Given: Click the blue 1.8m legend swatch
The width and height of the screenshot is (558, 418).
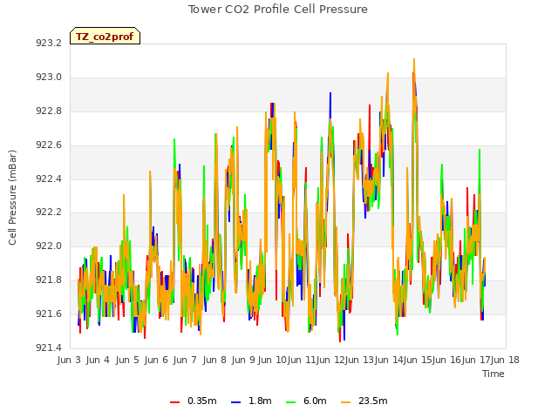Looking at the screenshot, I should (235, 402).
